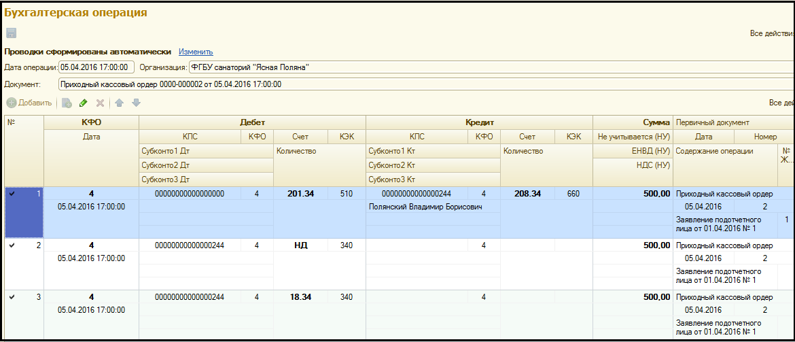Click debit account cell 201.34
Screen dimensions: 795x342
coord(300,193)
